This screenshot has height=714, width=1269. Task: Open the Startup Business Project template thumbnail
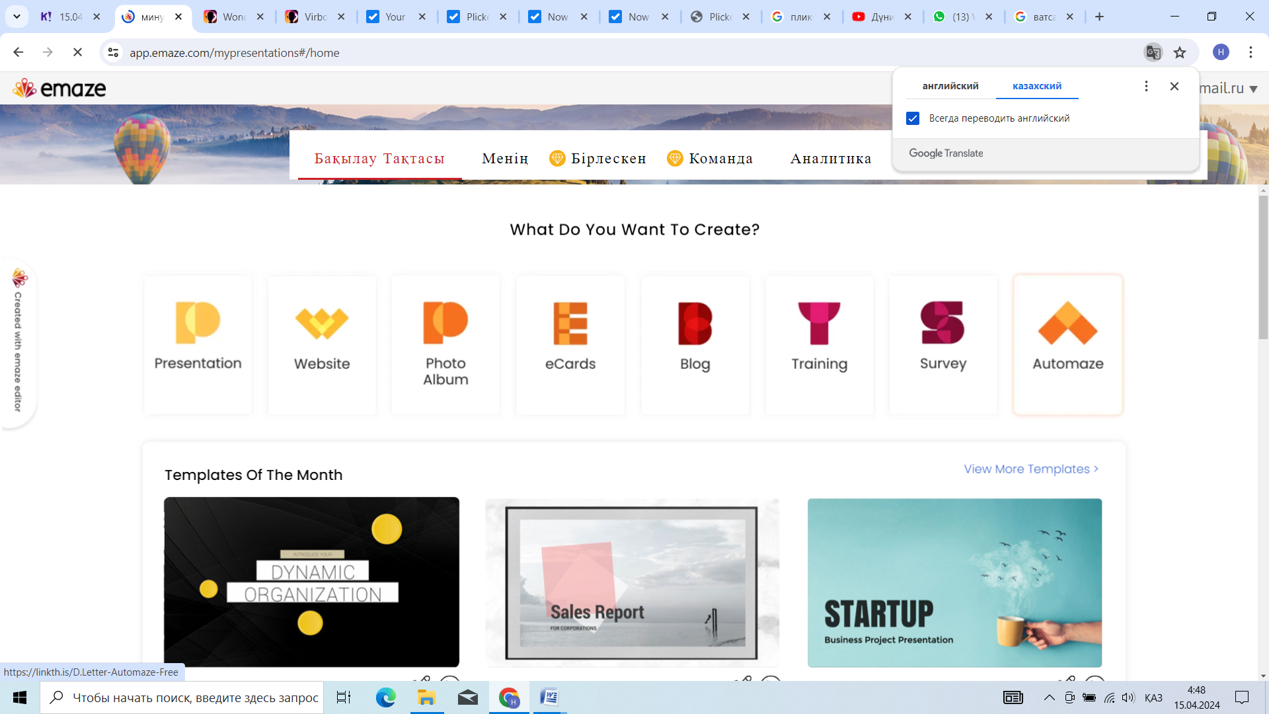coord(954,582)
